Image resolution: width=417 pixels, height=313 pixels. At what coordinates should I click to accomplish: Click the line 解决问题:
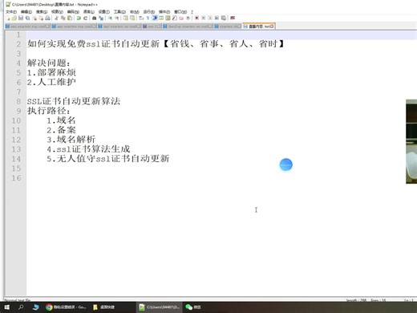49,63
